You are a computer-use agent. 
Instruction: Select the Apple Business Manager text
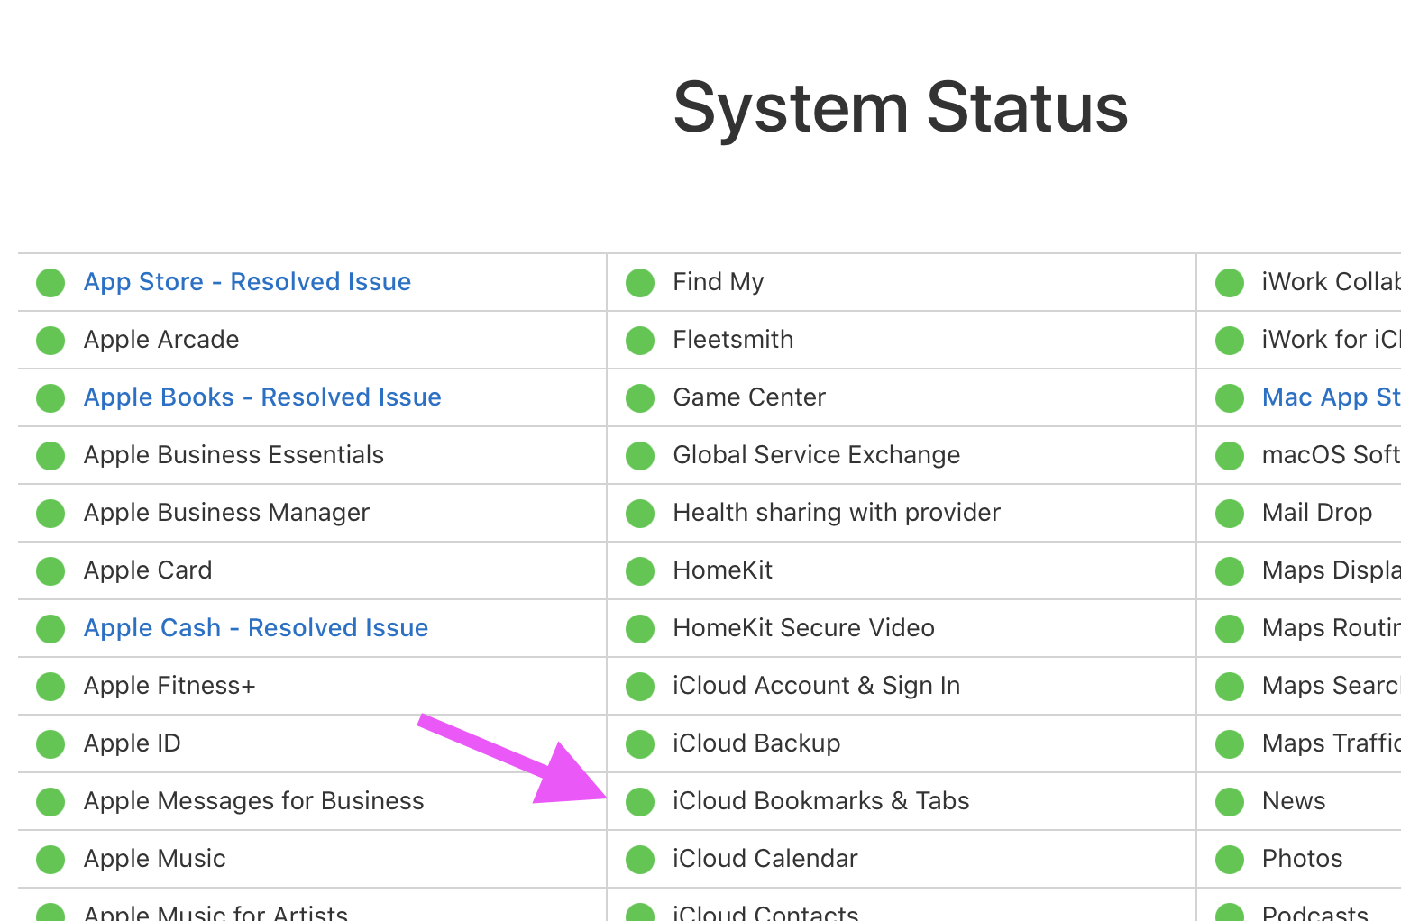click(x=226, y=513)
